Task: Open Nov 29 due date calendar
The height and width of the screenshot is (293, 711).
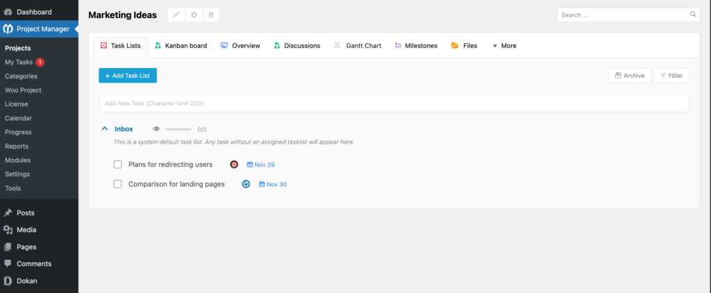Action: pyautogui.click(x=261, y=165)
